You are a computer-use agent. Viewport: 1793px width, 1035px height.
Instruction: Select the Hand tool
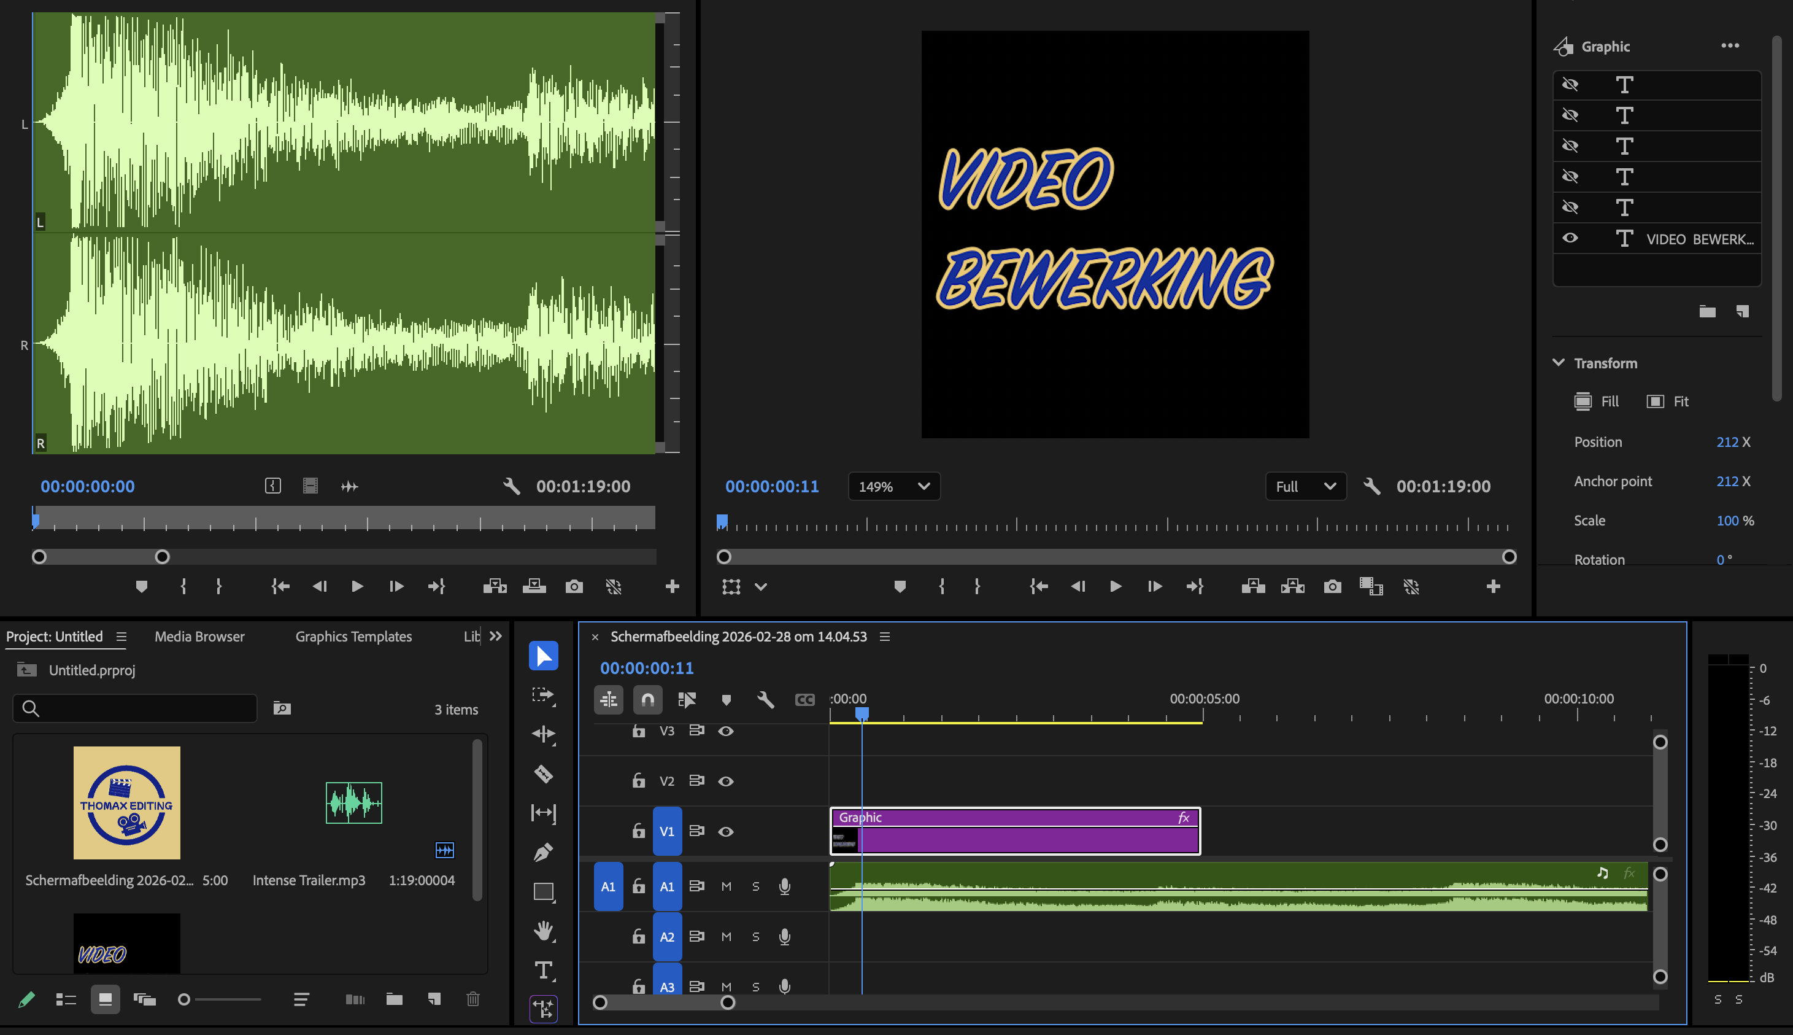tap(544, 931)
